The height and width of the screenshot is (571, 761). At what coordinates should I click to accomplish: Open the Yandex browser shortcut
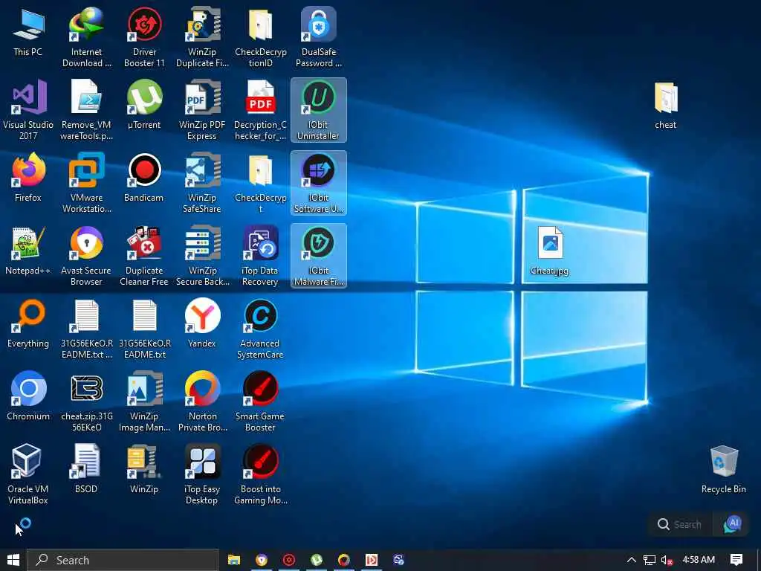[x=202, y=323]
